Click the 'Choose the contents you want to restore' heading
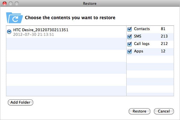 (70, 18)
